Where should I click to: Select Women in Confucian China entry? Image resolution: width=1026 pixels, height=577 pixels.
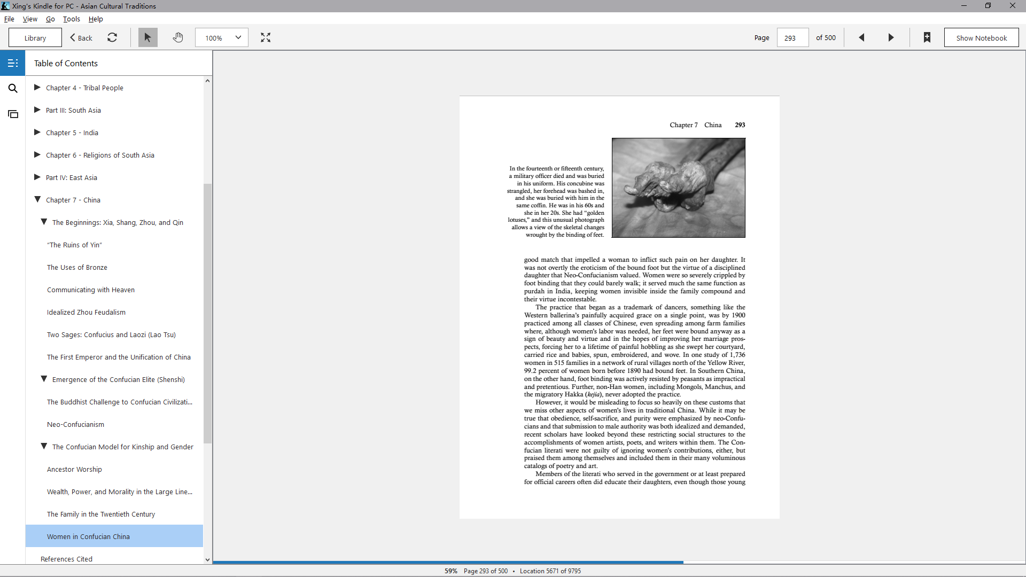point(114,536)
